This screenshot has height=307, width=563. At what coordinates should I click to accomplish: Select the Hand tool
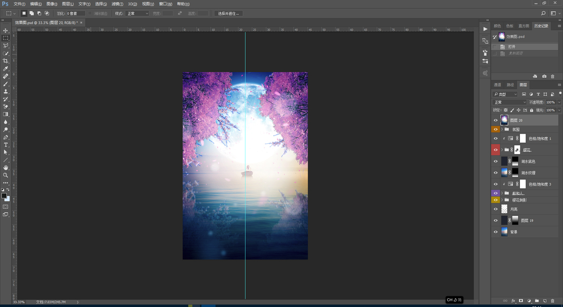click(6, 167)
